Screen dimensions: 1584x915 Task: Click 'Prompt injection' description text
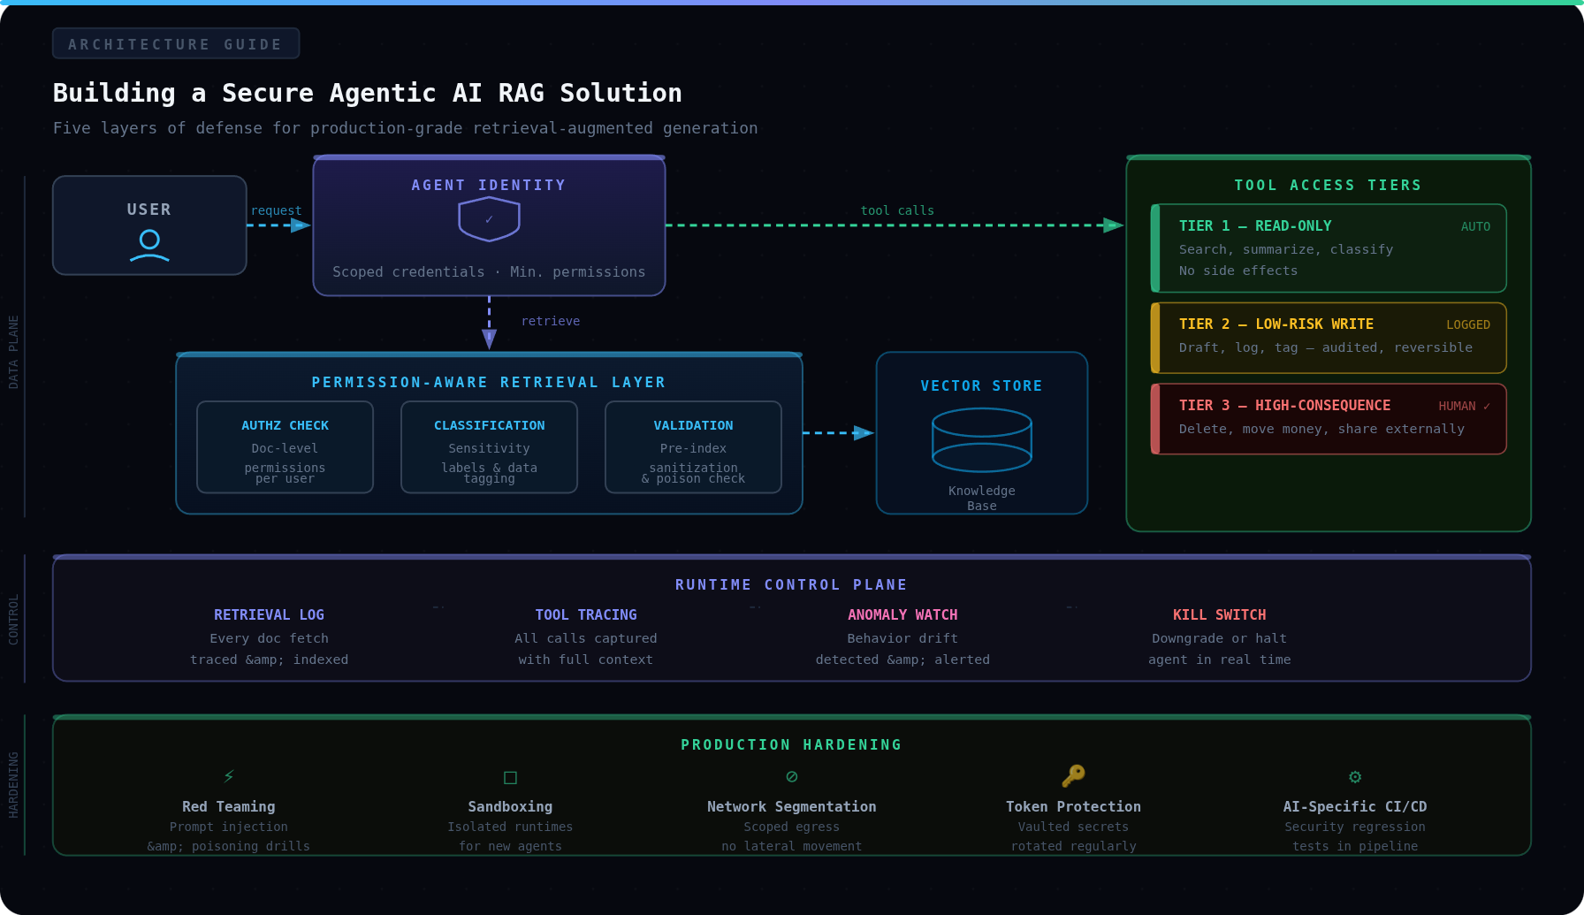(229, 827)
